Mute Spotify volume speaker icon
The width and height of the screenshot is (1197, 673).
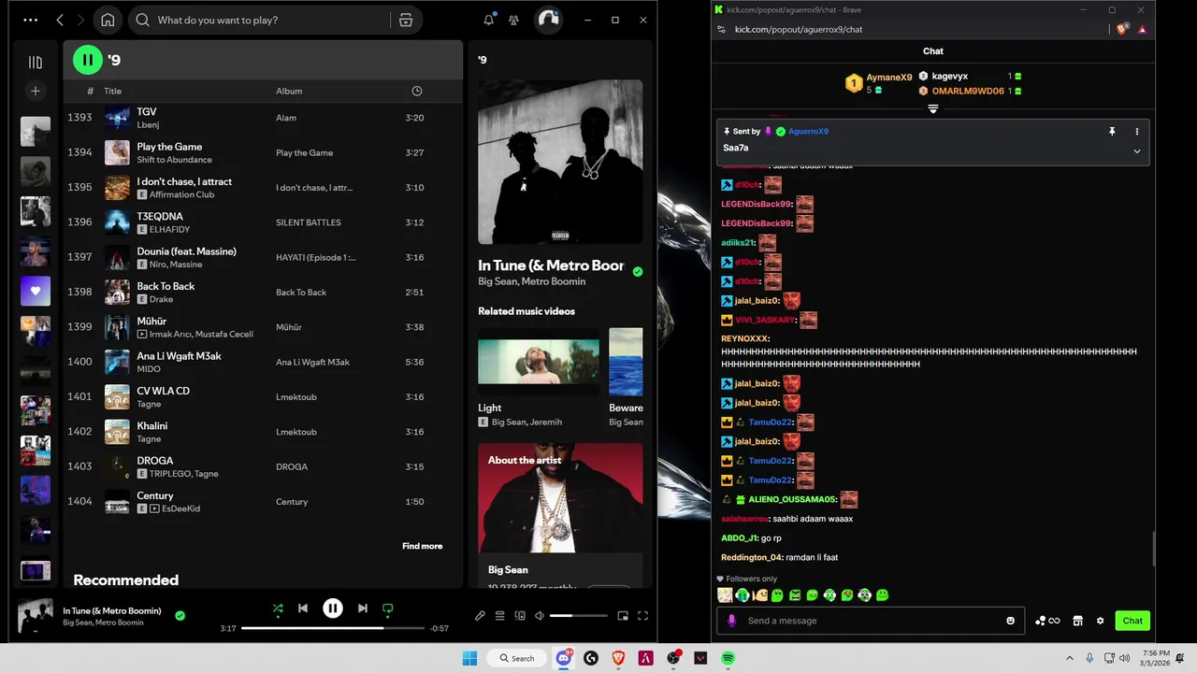539,616
